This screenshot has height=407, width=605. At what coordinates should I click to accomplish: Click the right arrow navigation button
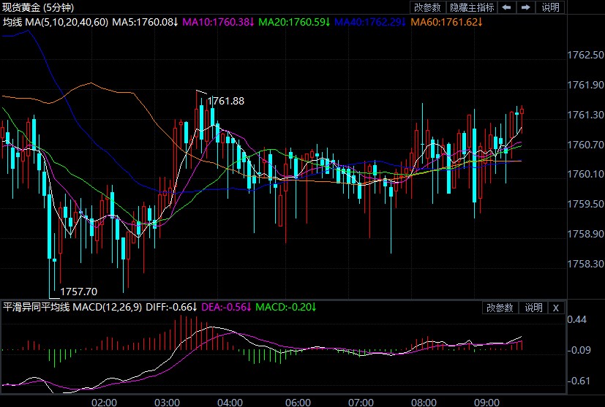[526, 7]
